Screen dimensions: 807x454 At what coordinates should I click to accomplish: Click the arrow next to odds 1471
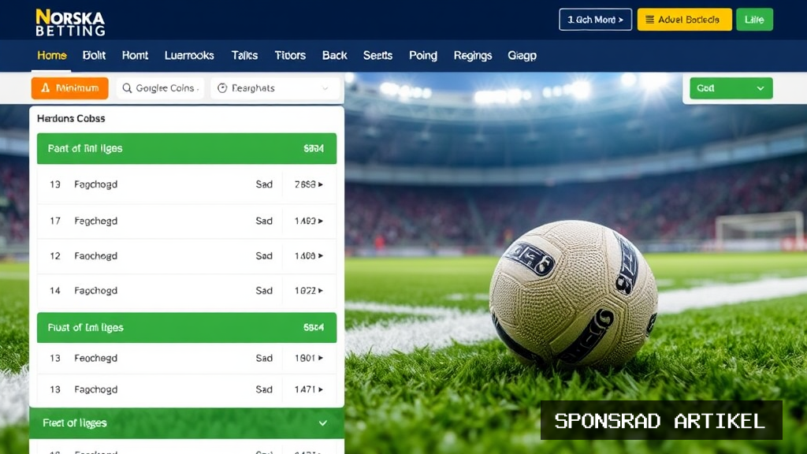point(321,389)
